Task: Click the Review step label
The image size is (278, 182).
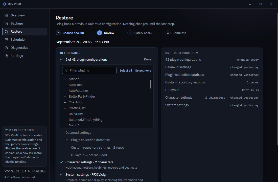Action: click(109, 33)
